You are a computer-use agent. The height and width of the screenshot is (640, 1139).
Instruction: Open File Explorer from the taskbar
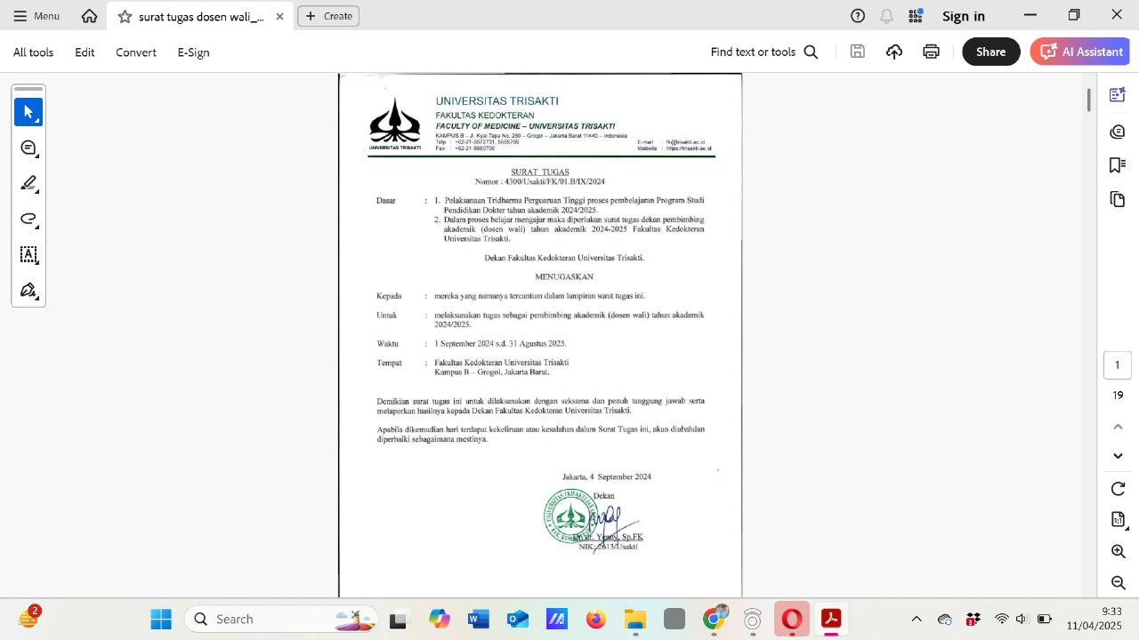[635, 619]
